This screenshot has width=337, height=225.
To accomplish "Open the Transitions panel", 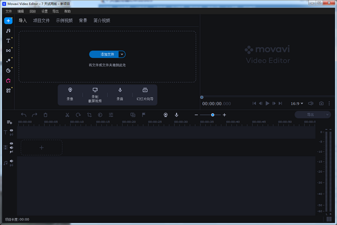I will [8, 50].
